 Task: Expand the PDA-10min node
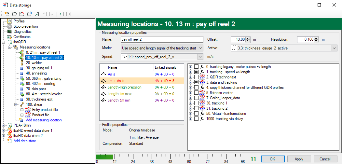[4, 125]
